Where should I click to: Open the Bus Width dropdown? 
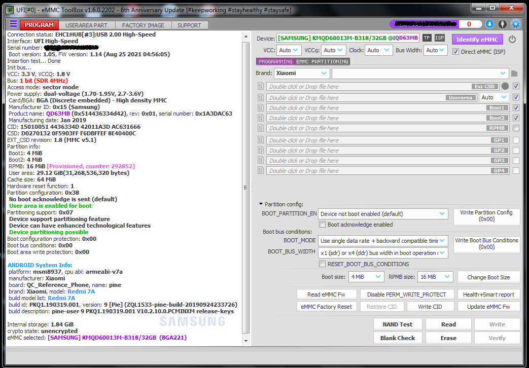click(x=436, y=50)
